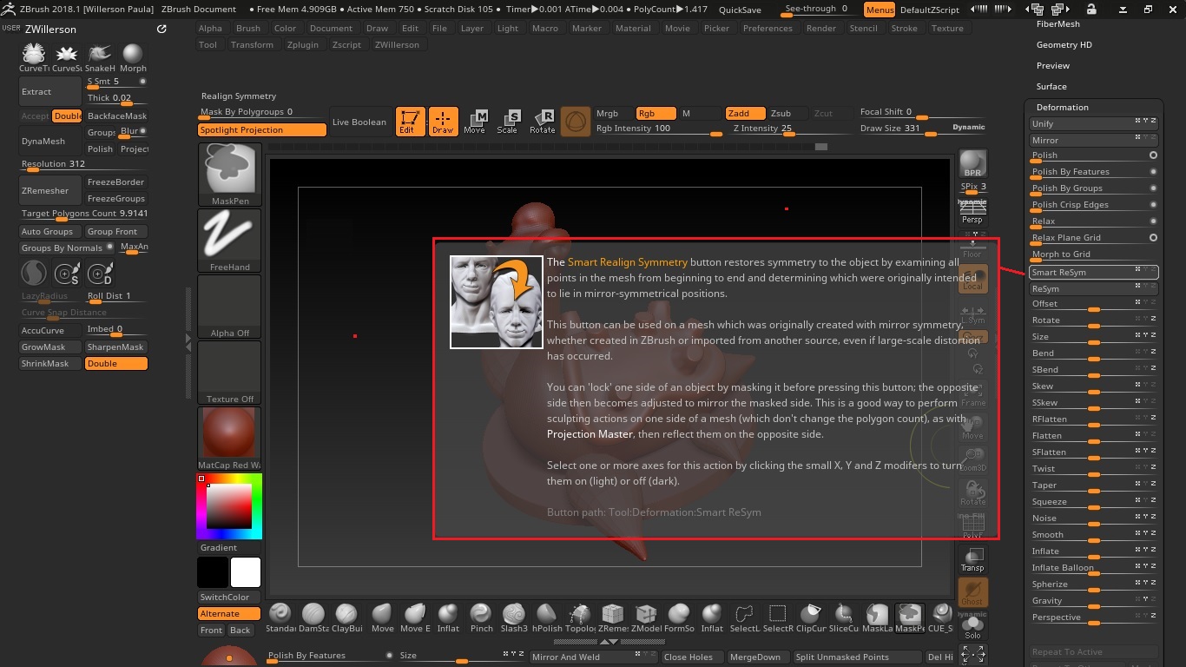Click the Smart ReSym button
The image size is (1186, 667).
point(1094,272)
